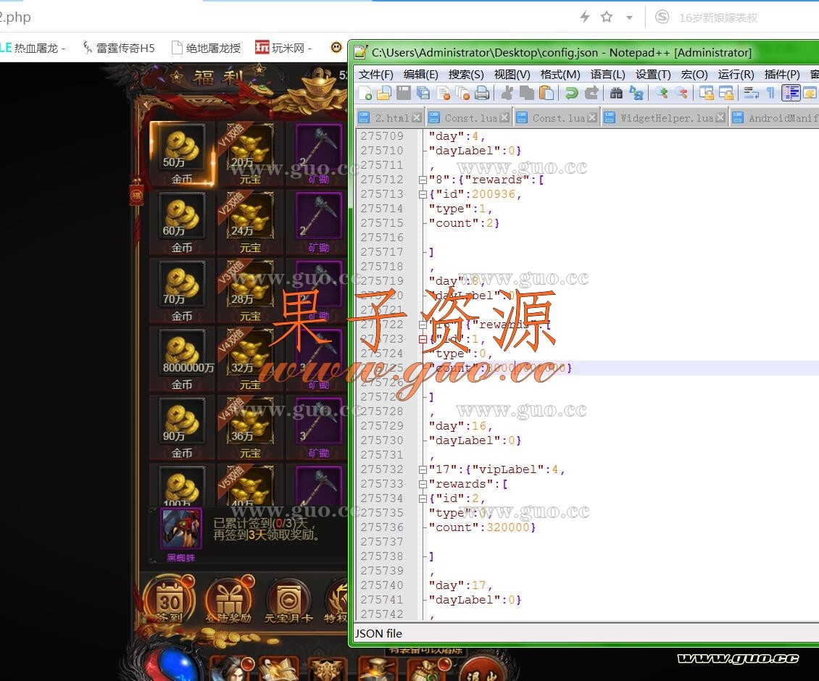Image resolution: width=819 pixels, height=681 pixels.
Task: Click the Close document icon in toolbar
Action: tap(443, 93)
